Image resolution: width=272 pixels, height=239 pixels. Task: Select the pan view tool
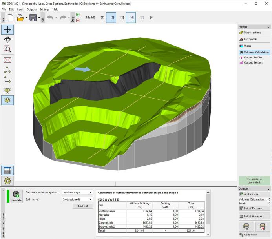[x=7, y=29]
